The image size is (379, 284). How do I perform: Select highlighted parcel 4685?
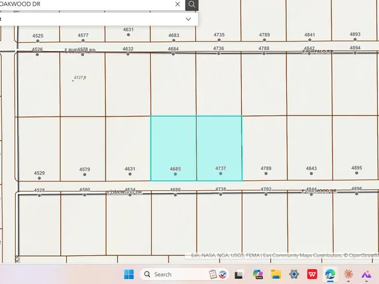(x=174, y=148)
